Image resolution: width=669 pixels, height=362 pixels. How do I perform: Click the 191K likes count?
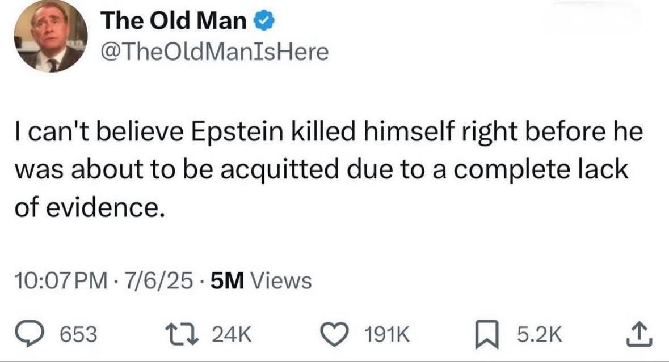click(387, 334)
